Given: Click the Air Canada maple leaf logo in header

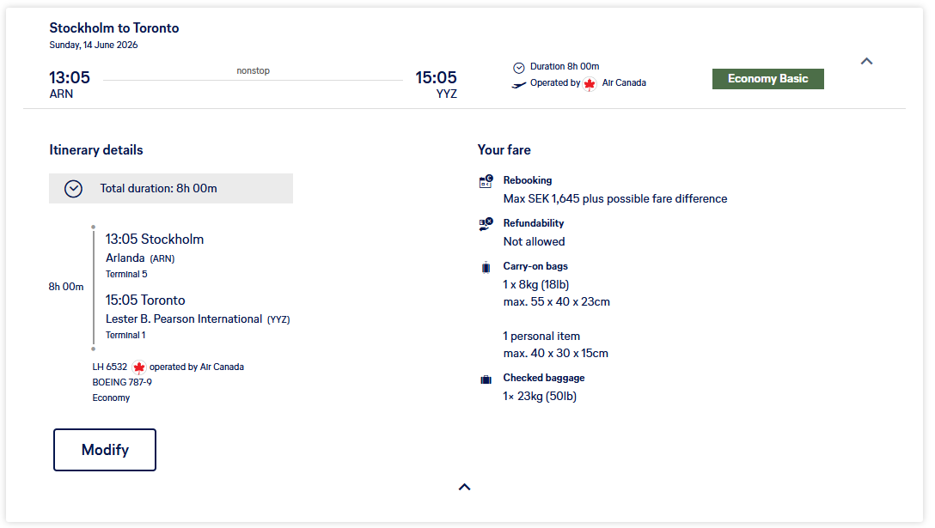Looking at the screenshot, I should [x=590, y=84].
